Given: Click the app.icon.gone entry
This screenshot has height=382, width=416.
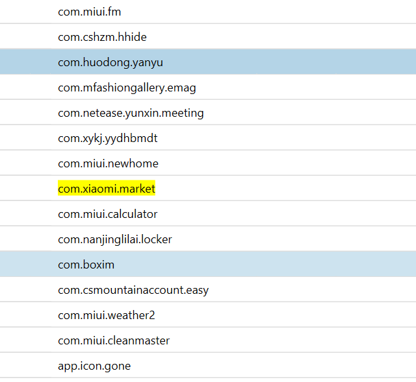Looking at the screenshot, I should pos(94,366).
